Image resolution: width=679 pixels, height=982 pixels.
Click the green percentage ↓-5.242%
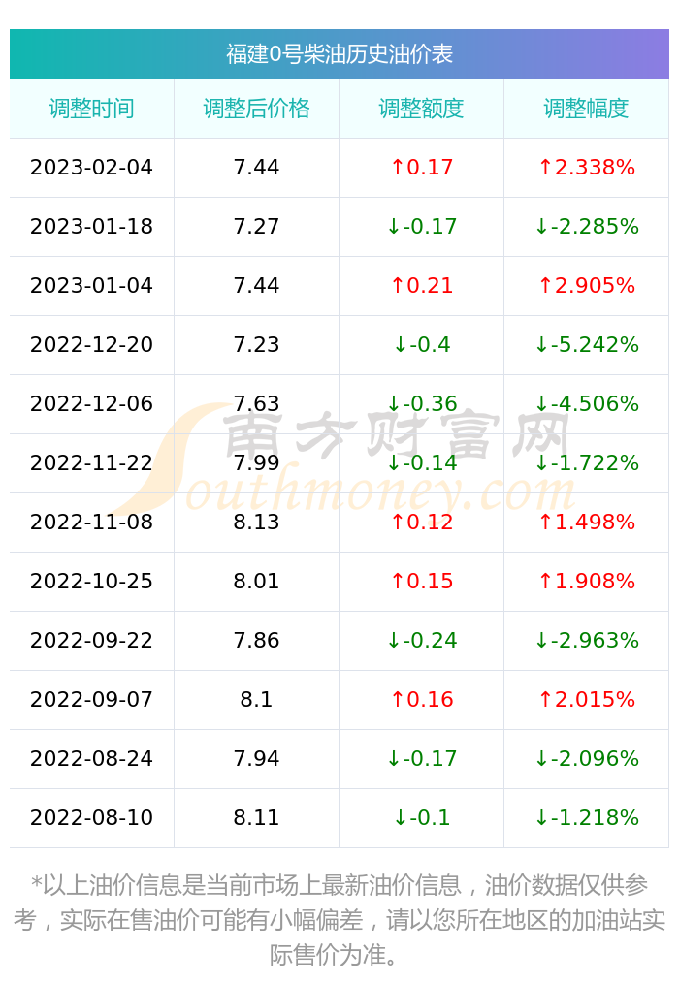pos(586,344)
